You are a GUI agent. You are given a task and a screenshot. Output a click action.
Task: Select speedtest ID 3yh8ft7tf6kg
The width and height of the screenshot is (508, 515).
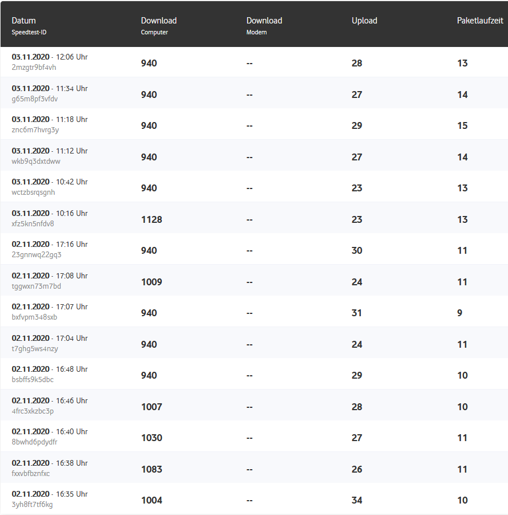coord(32,505)
